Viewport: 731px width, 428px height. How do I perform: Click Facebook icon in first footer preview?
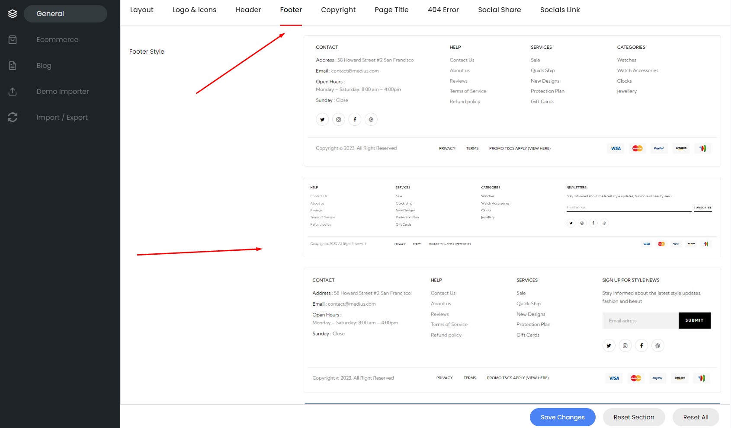coord(355,120)
